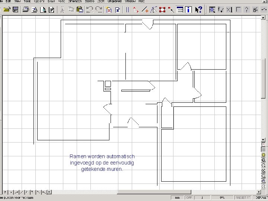Click the diagonal line snap button at bottom left
Screen dimensions: 268x201
coord(22,192)
